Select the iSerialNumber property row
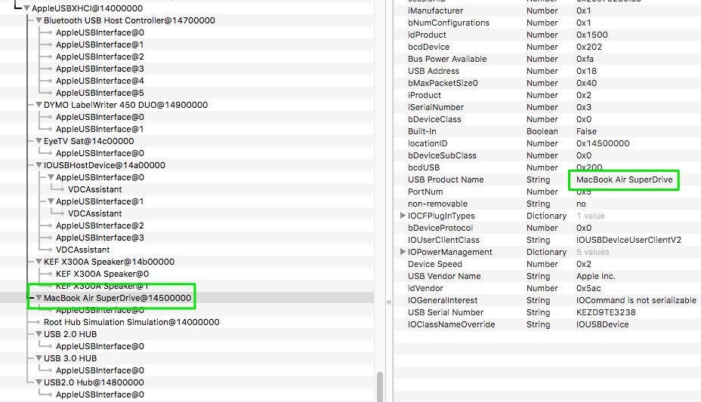 tap(547, 106)
